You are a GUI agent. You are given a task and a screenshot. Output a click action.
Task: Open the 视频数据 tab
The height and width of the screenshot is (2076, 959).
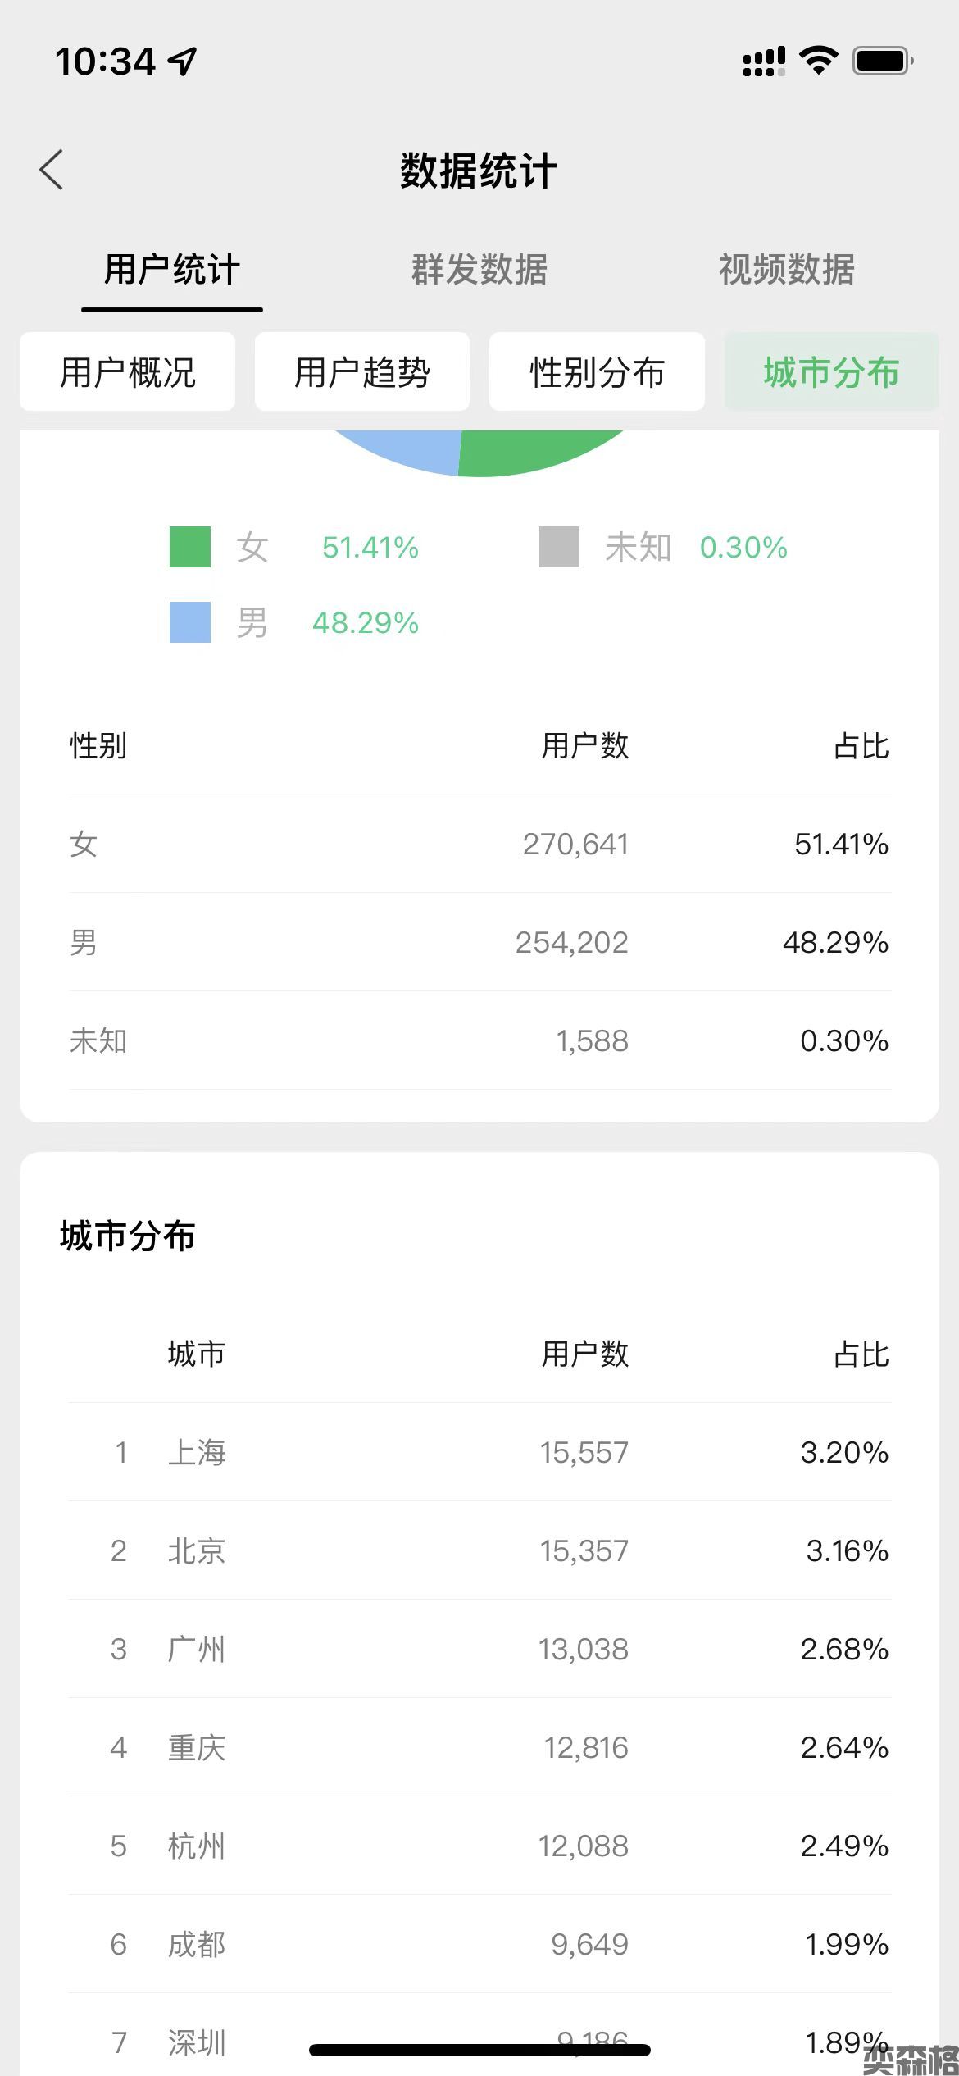pyautogui.click(x=786, y=270)
